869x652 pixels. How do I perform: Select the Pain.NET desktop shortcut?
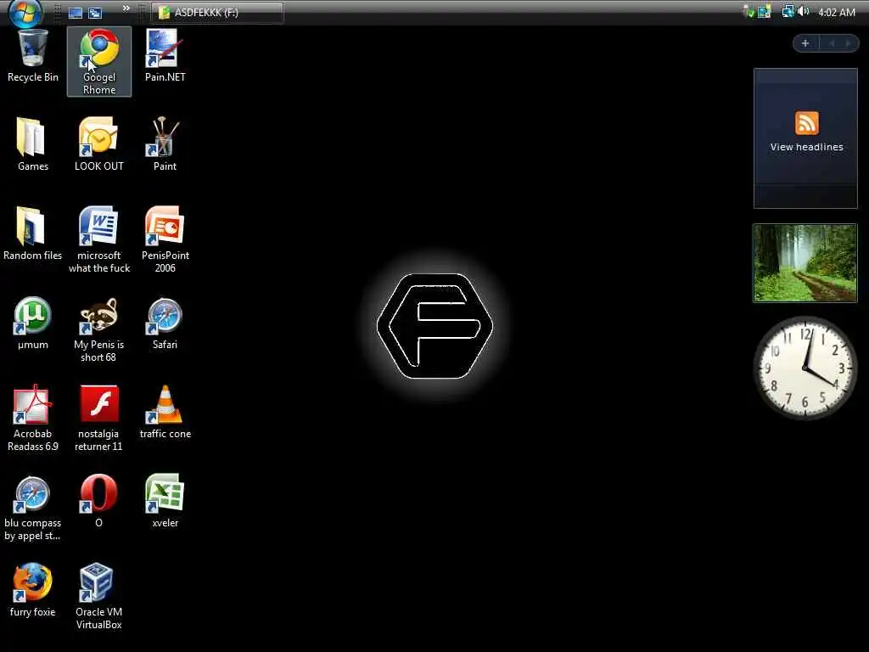coord(165,57)
